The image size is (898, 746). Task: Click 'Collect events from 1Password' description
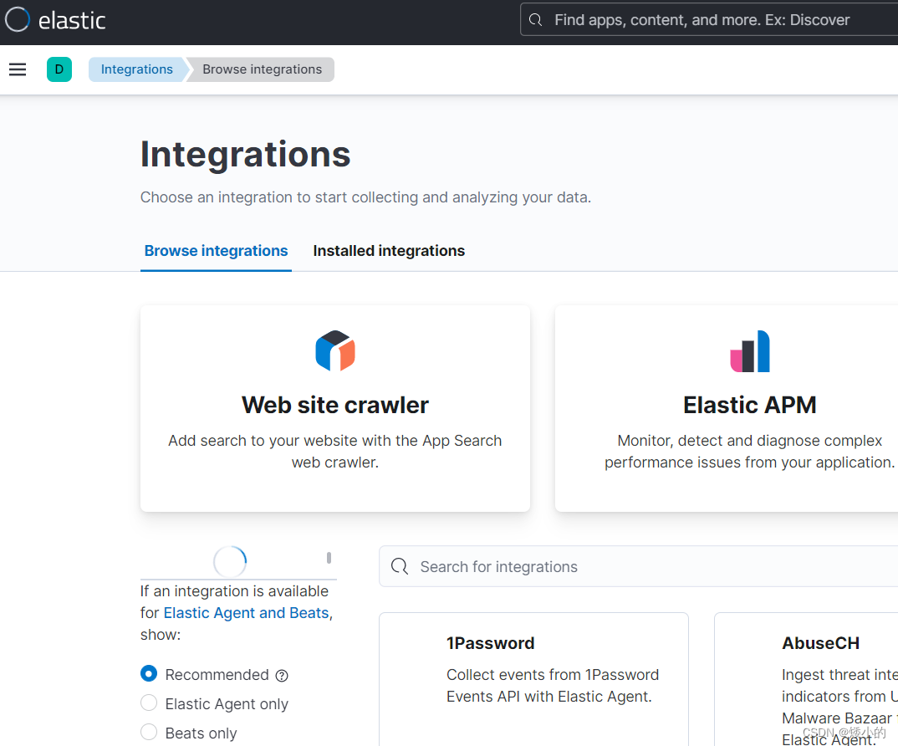(553, 686)
